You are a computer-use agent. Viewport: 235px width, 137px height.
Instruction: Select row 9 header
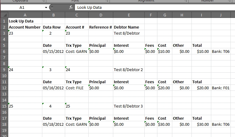[x=4, y=70]
